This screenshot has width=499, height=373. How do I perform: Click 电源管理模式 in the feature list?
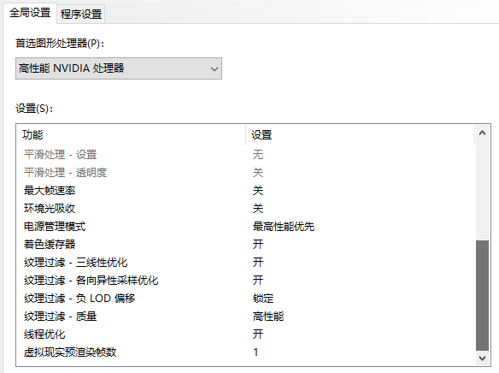(x=55, y=227)
